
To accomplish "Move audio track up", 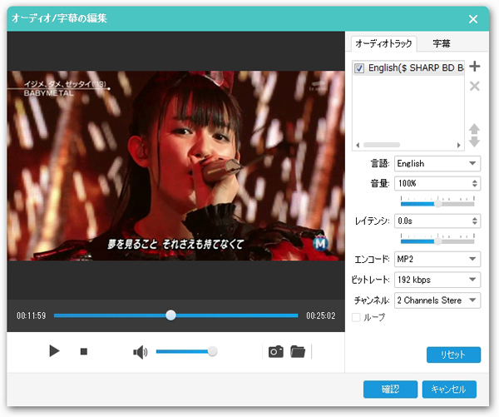I will point(474,129).
